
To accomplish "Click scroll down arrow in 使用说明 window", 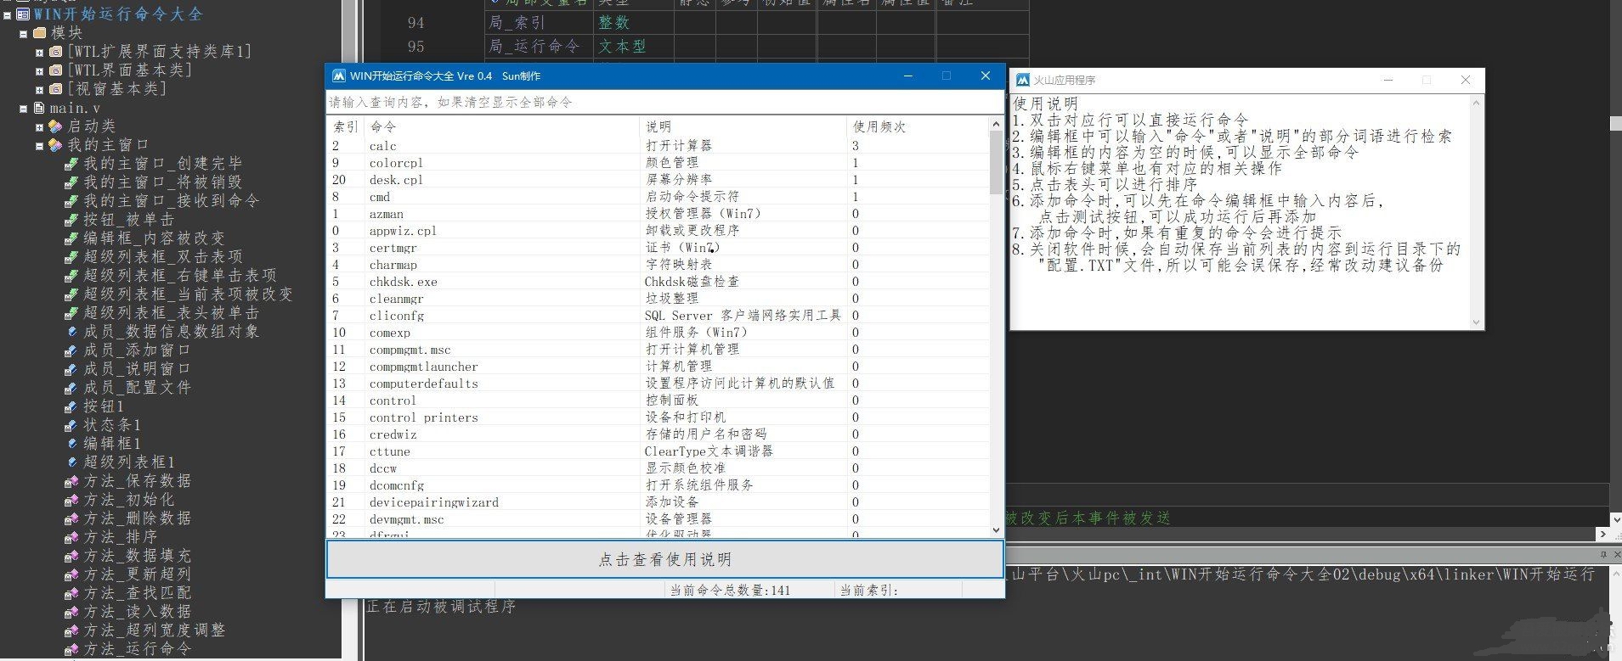I will point(1476,322).
